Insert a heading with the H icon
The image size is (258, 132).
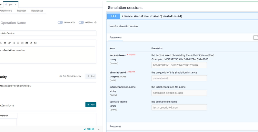[14, 43]
